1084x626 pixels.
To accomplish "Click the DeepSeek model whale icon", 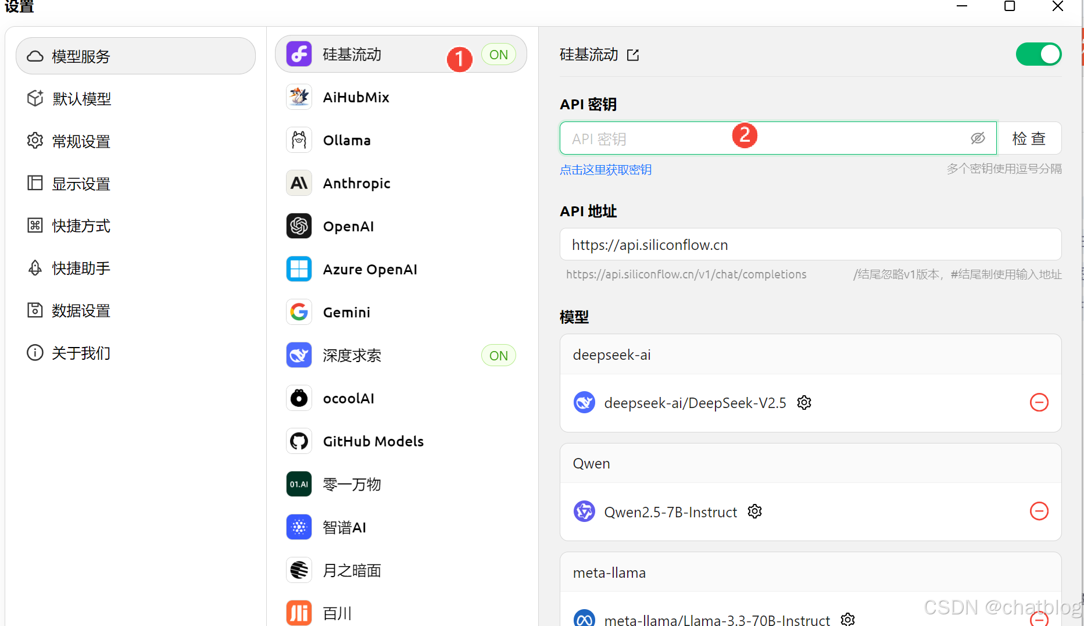I will (x=584, y=402).
